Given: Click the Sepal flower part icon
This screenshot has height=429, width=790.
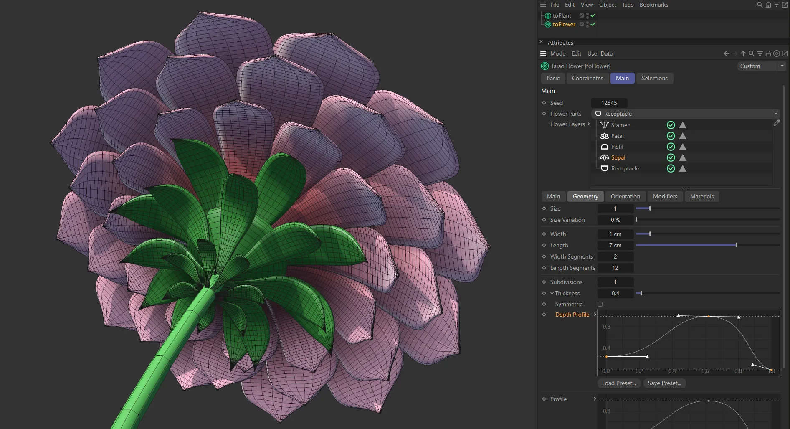Looking at the screenshot, I should pyautogui.click(x=604, y=157).
